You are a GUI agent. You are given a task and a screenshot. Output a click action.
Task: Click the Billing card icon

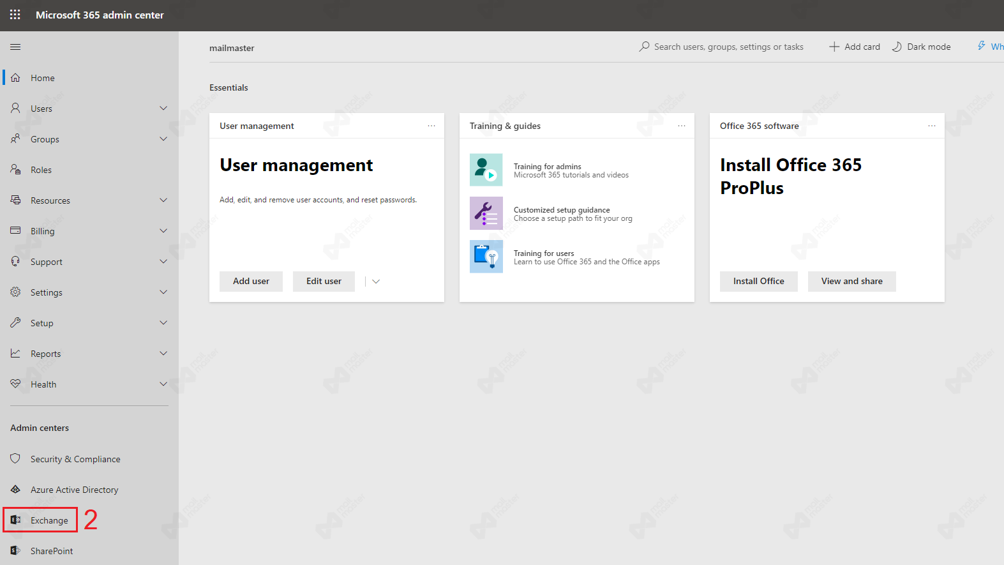click(15, 230)
